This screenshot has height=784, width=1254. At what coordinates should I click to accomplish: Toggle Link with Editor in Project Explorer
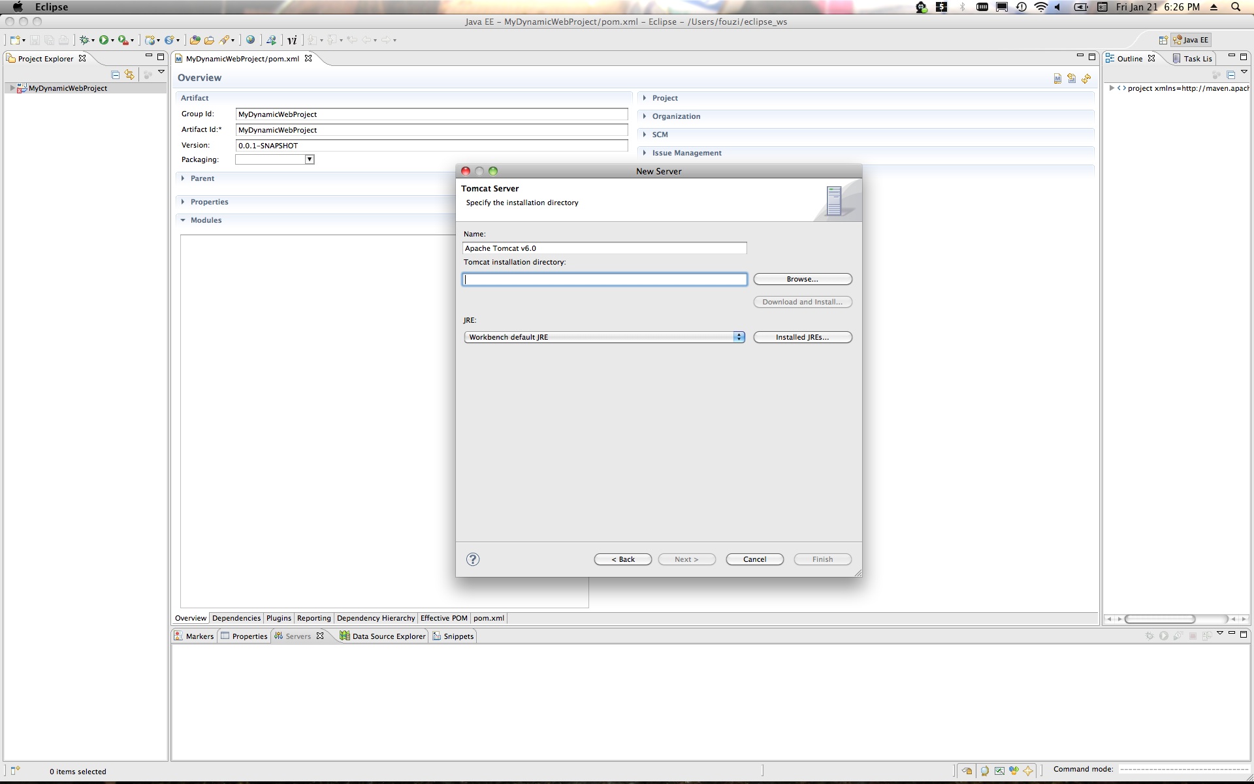(x=129, y=74)
